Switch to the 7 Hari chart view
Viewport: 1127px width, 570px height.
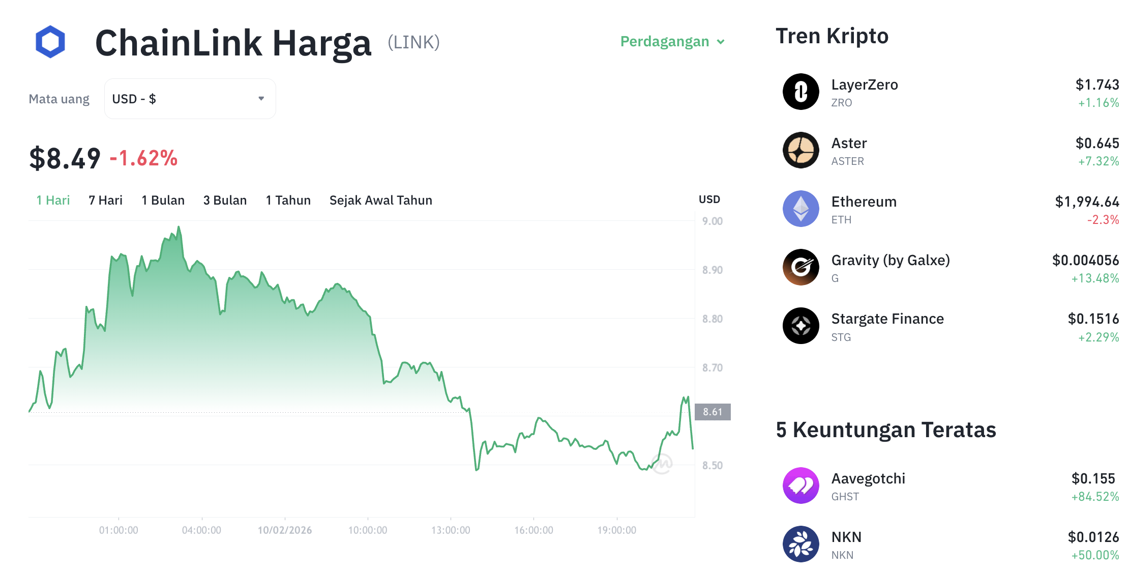click(x=105, y=200)
